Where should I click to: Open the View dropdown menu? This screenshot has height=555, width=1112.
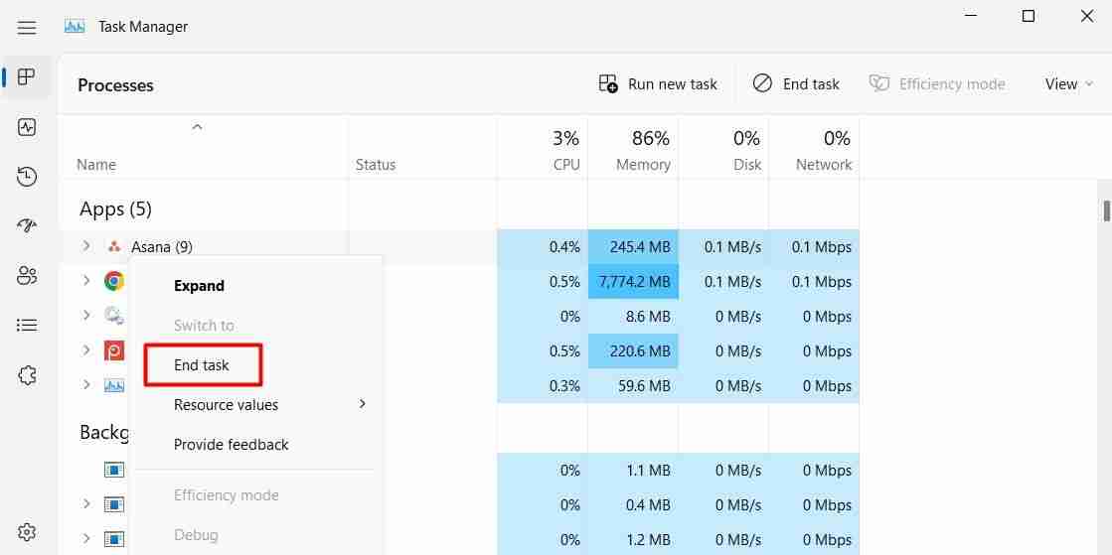(x=1069, y=84)
